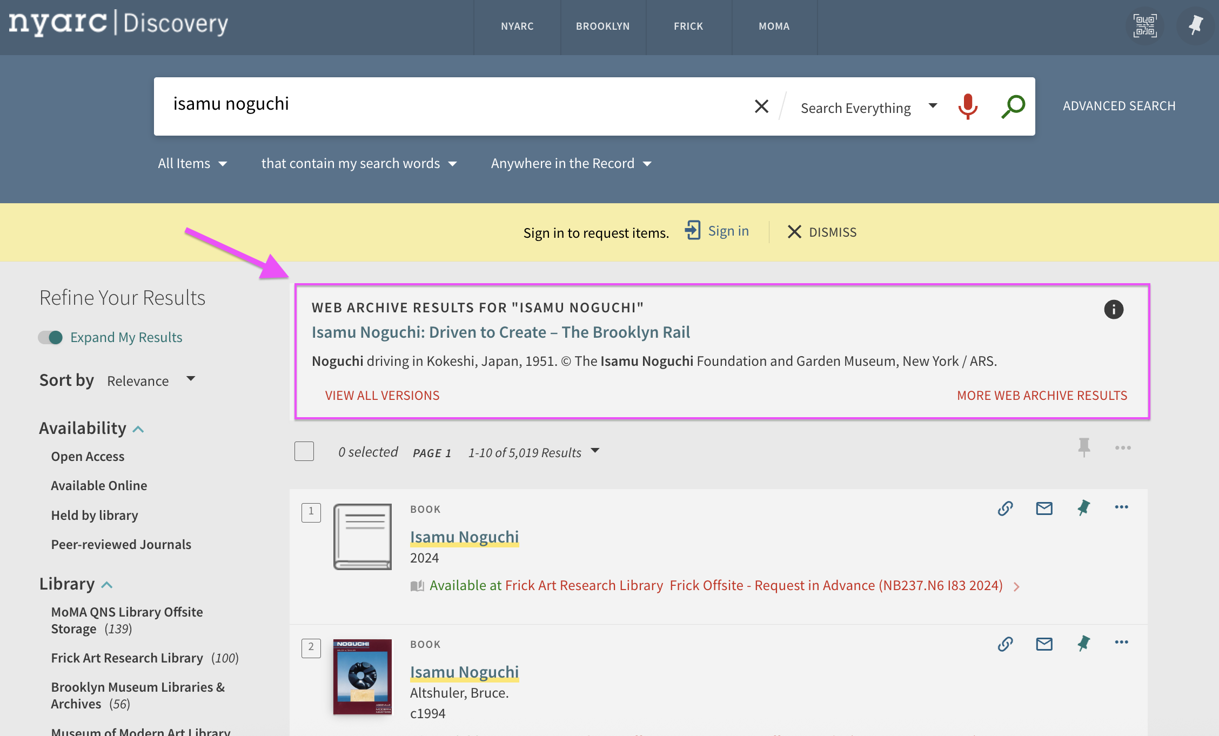
Task: Email result 1 via envelope icon
Action: pos(1044,508)
